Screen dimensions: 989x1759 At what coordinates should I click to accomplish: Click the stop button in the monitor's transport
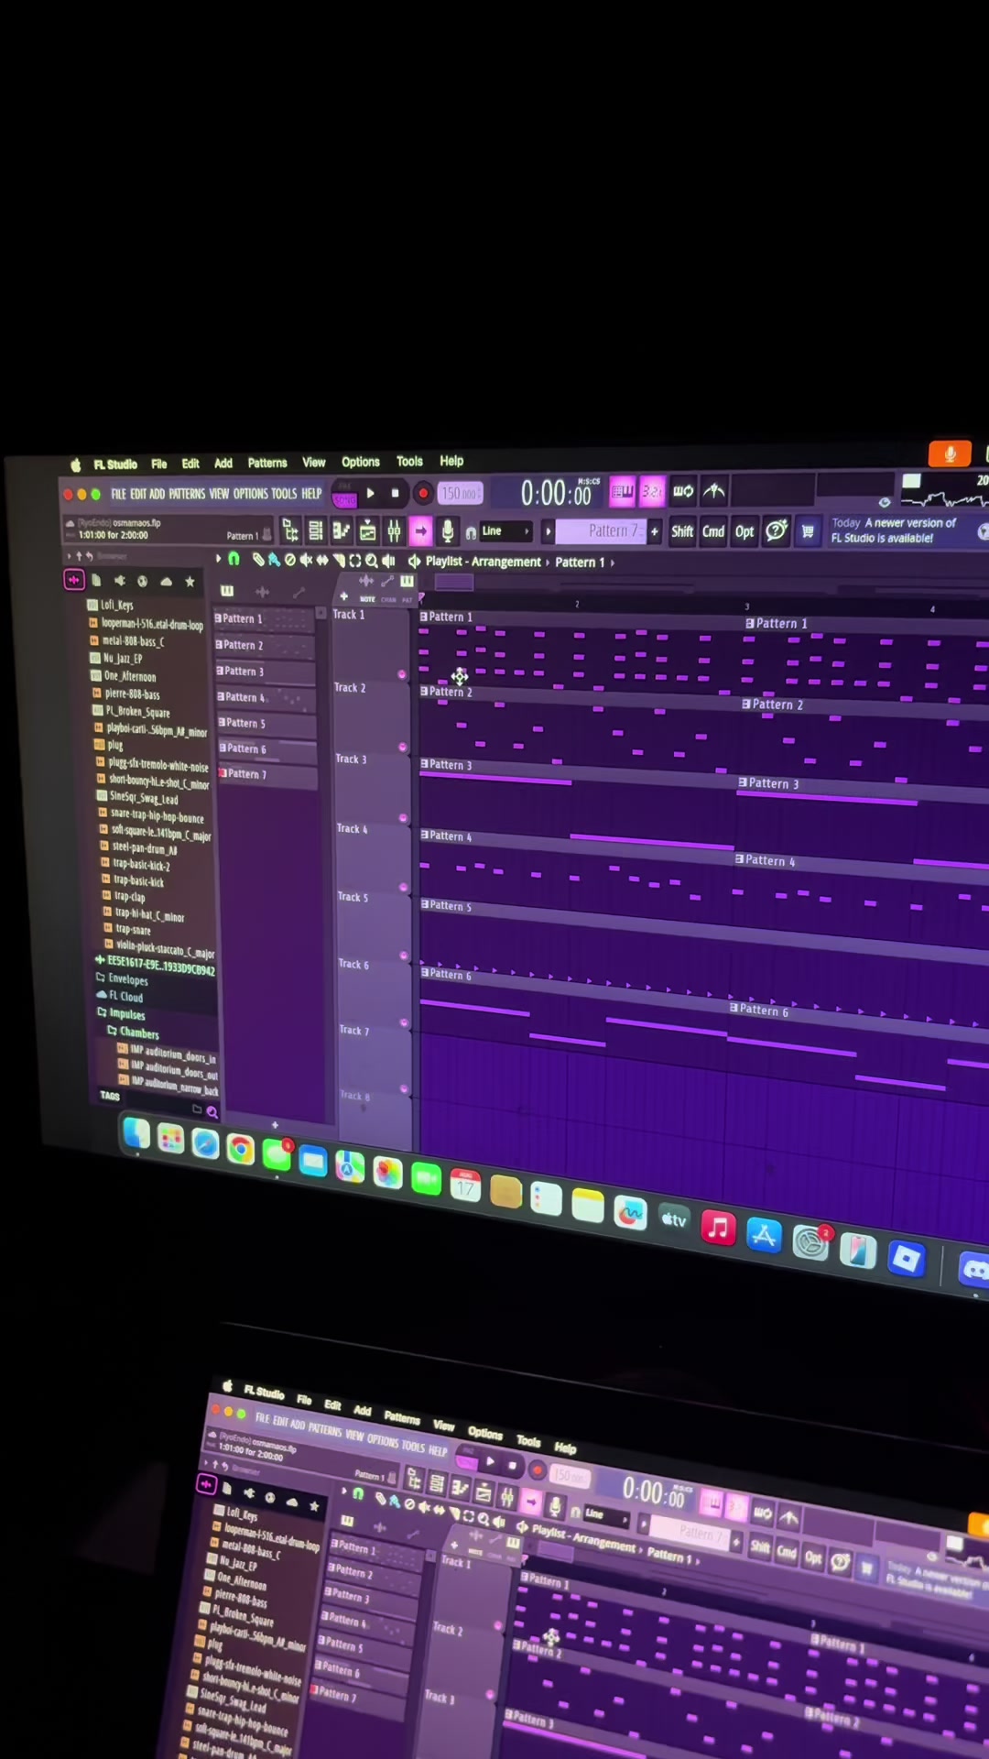[x=396, y=493]
